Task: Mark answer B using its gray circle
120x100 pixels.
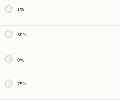Action: coord(9,34)
